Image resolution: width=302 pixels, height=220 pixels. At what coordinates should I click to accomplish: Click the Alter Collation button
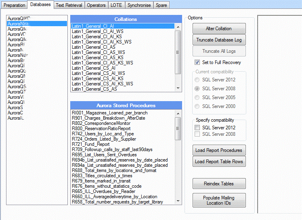pyautogui.click(x=219, y=29)
